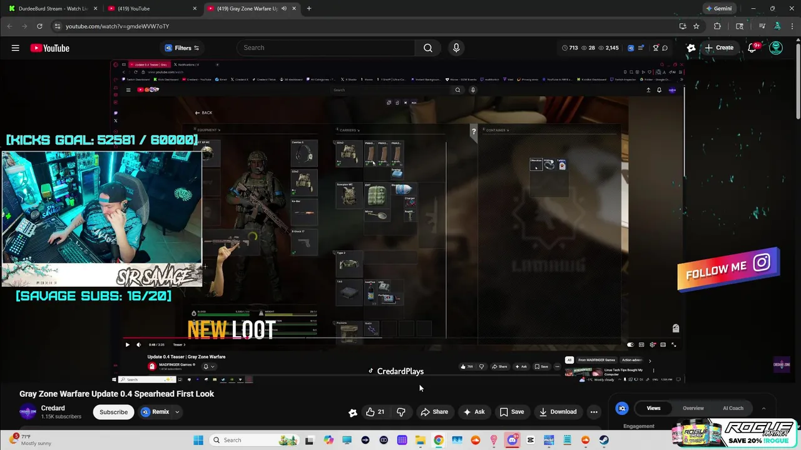Click the video title text
The image size is (801, 450).
point(116,394)
